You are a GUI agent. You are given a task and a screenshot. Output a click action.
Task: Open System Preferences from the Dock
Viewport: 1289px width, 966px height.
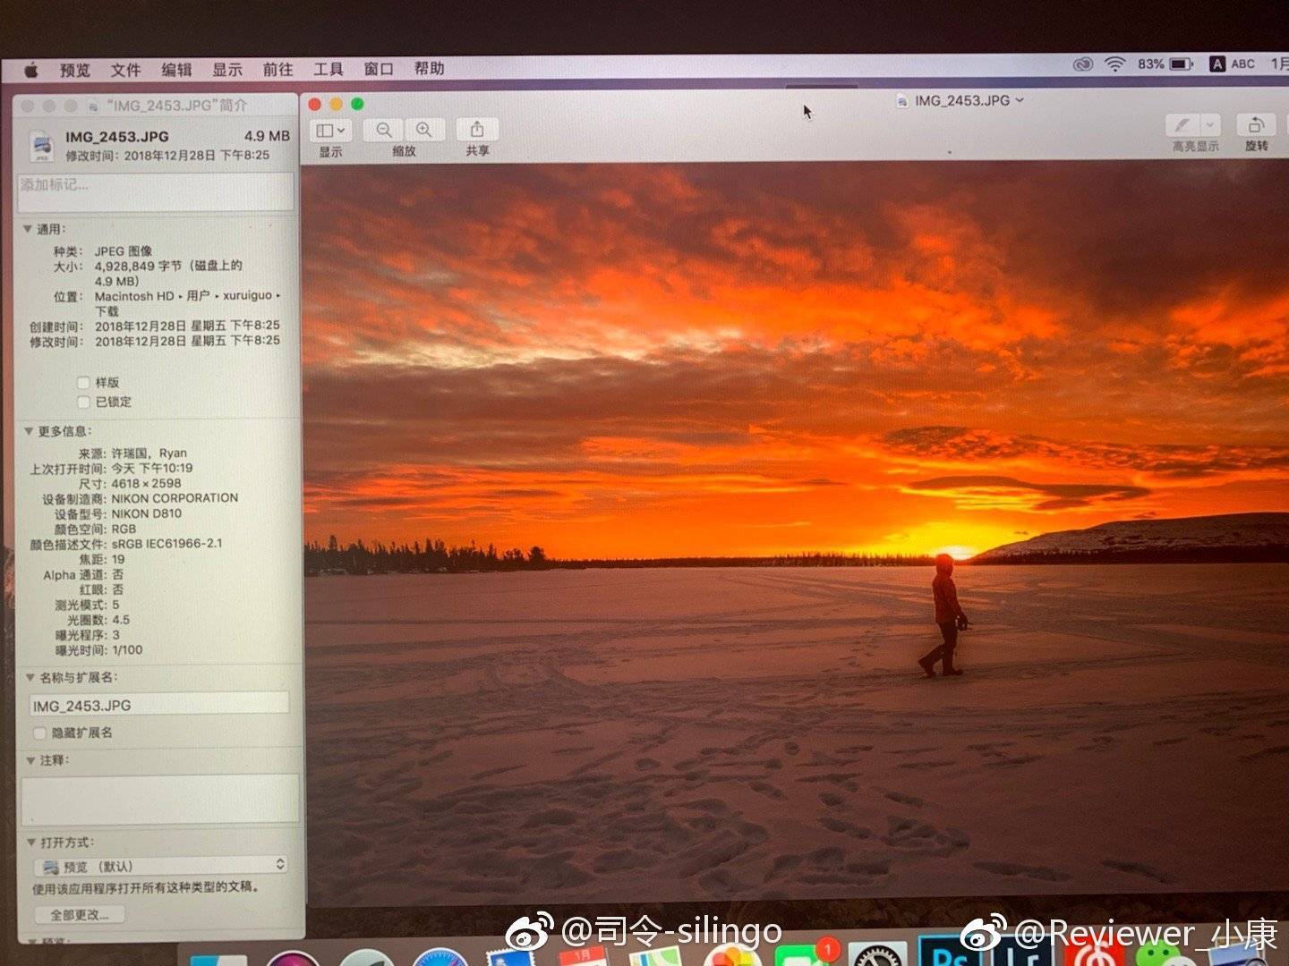click(x=877, y=955)
